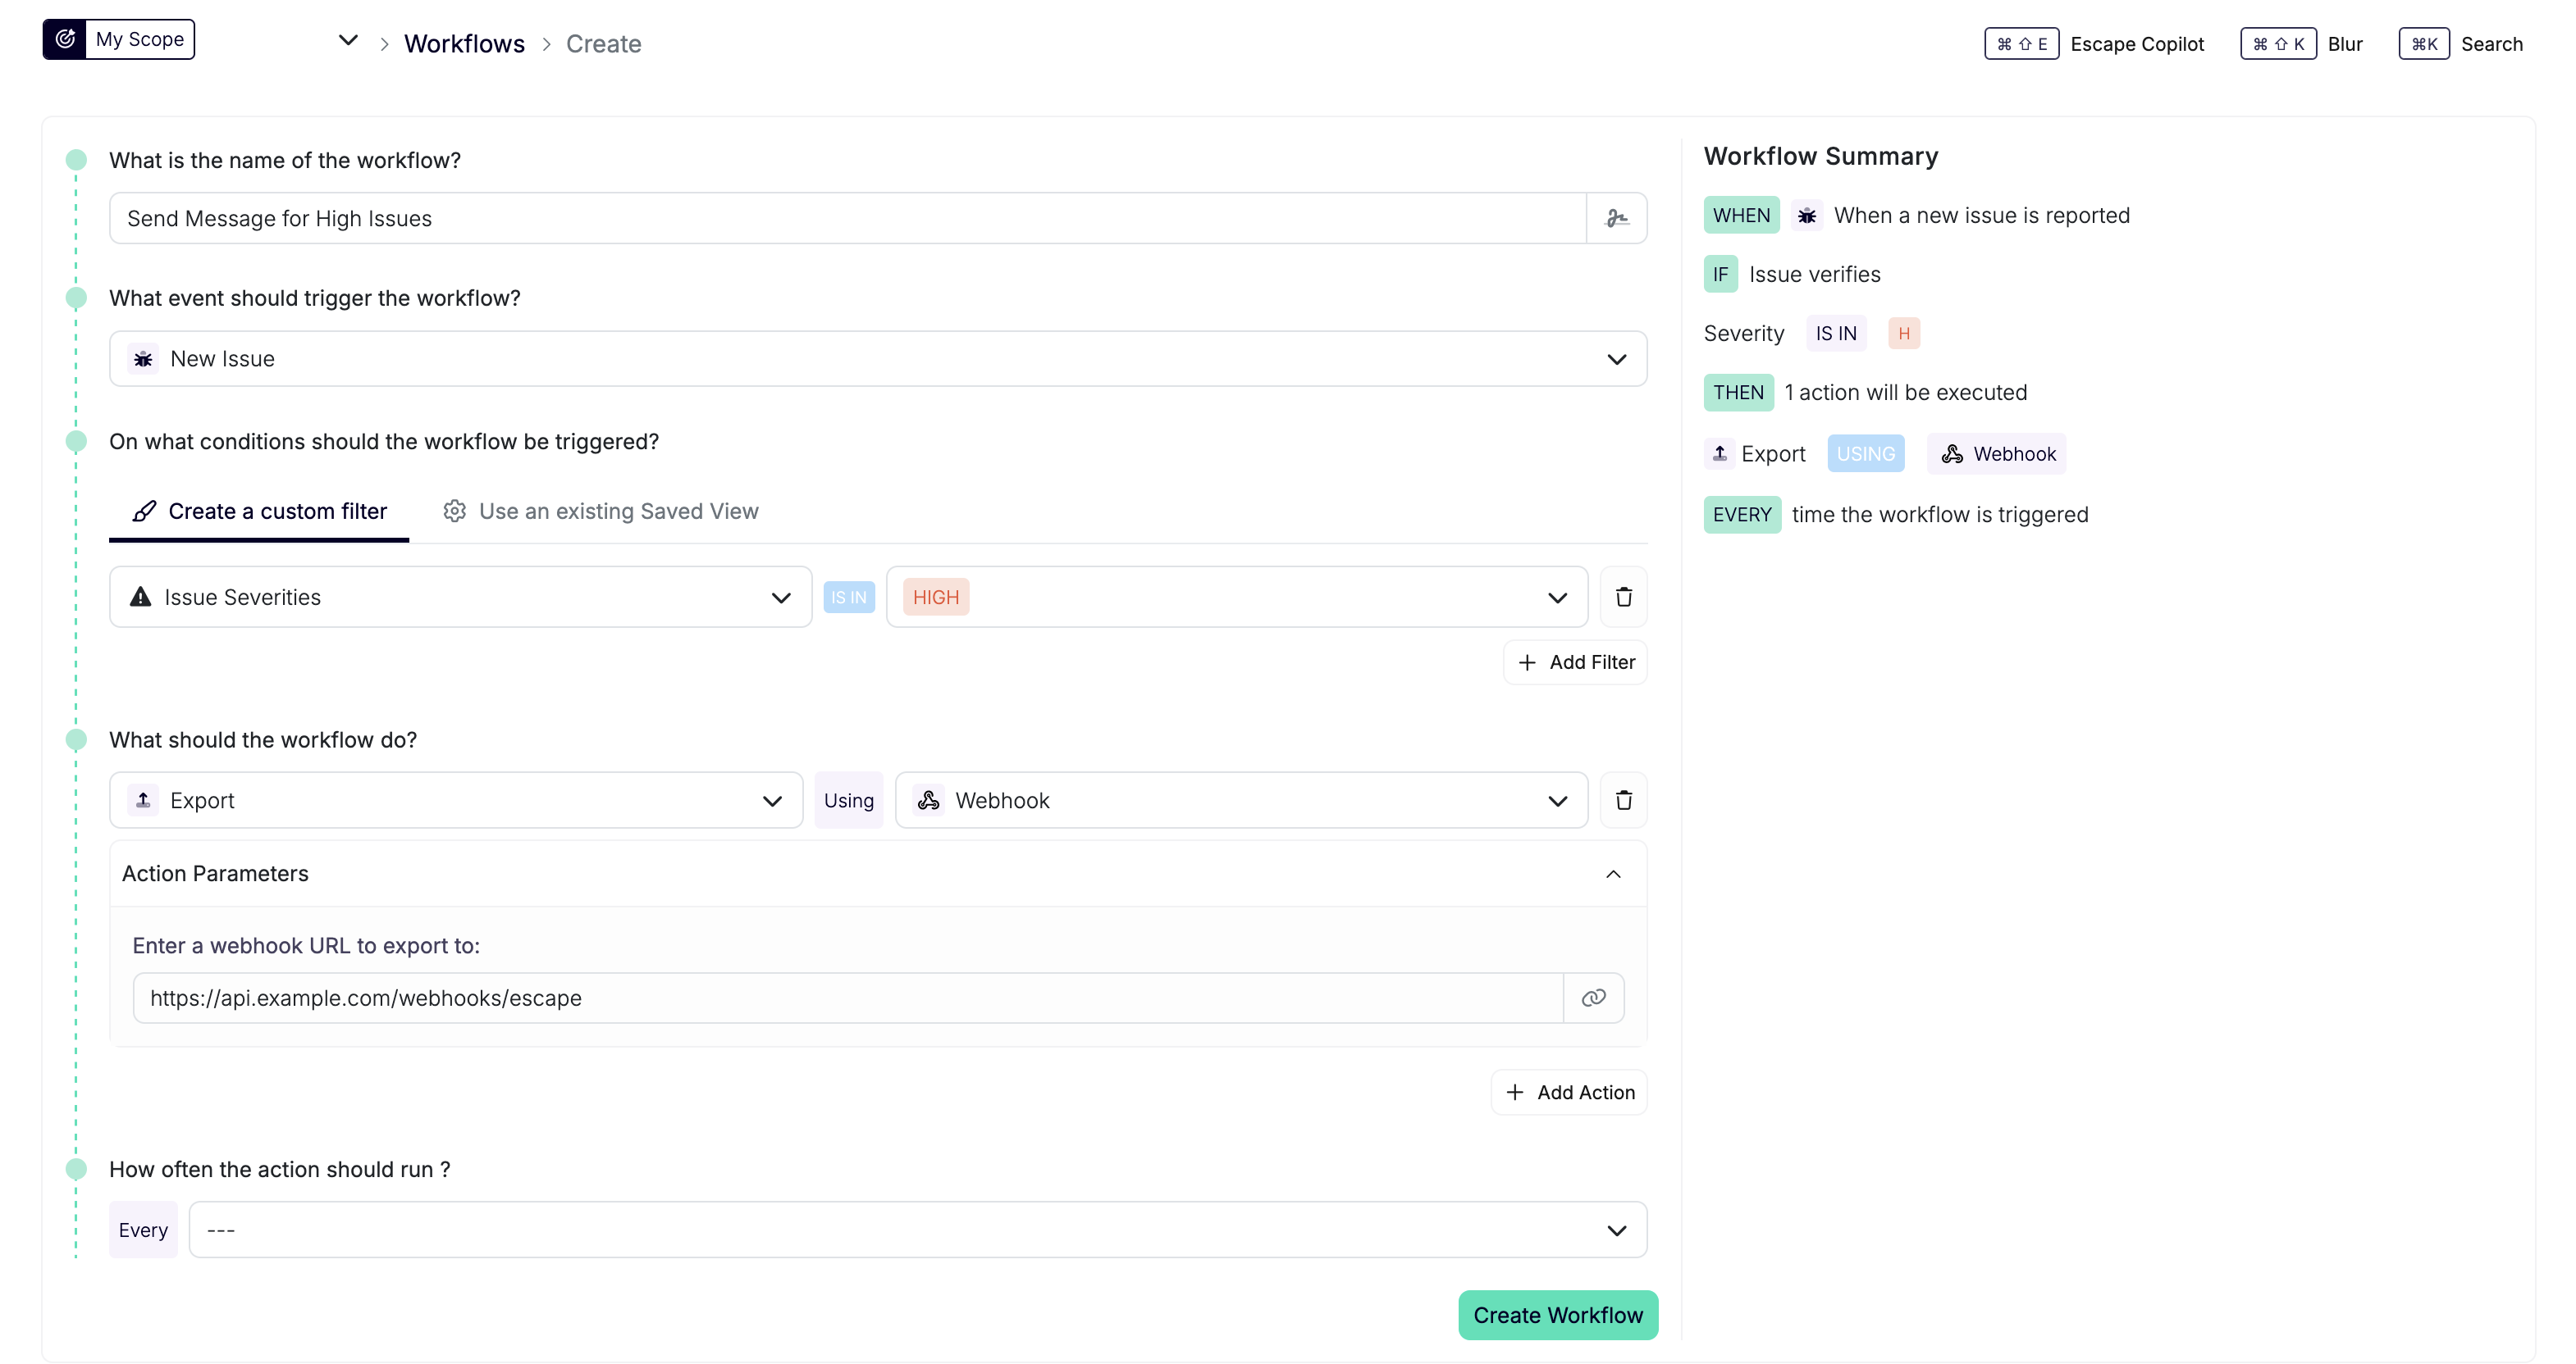Click the warning icon in Issue Severities field

pos(140,597)
